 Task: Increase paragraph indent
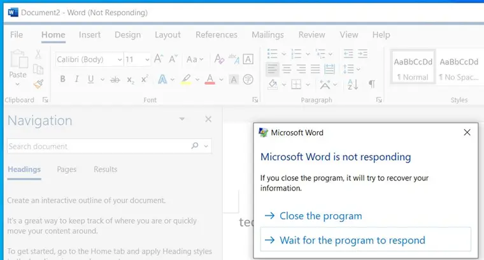click(363, 54)
